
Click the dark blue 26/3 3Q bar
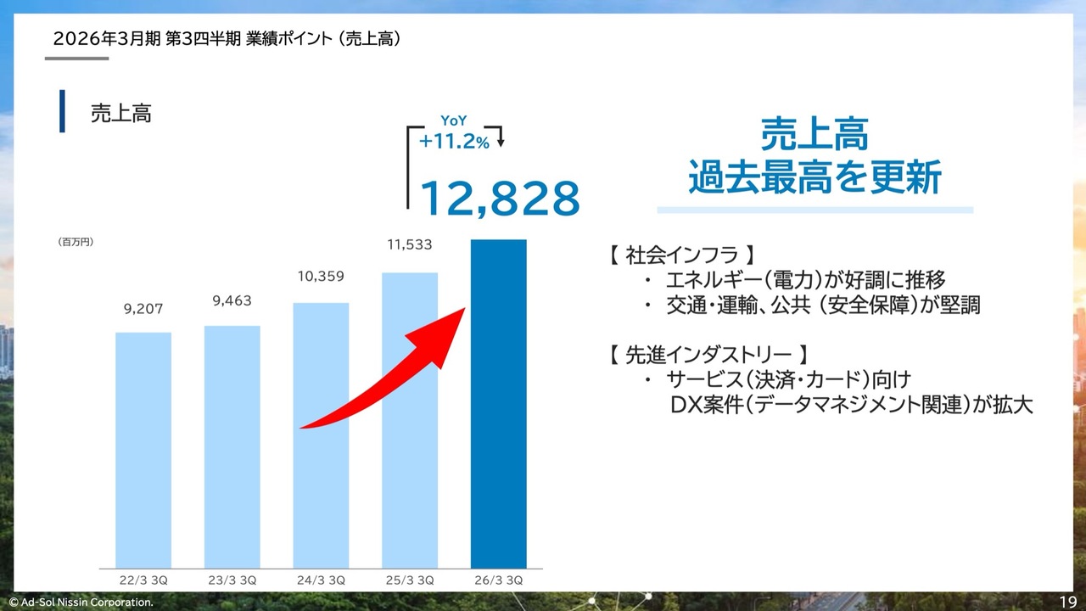pos(498,403)
